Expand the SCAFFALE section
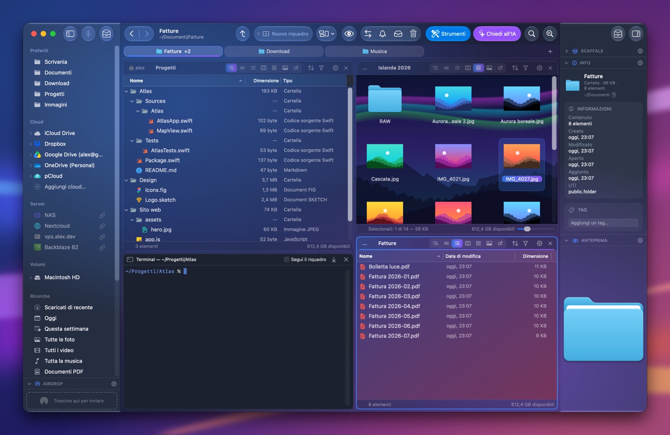670x435 pixels. 567,51
